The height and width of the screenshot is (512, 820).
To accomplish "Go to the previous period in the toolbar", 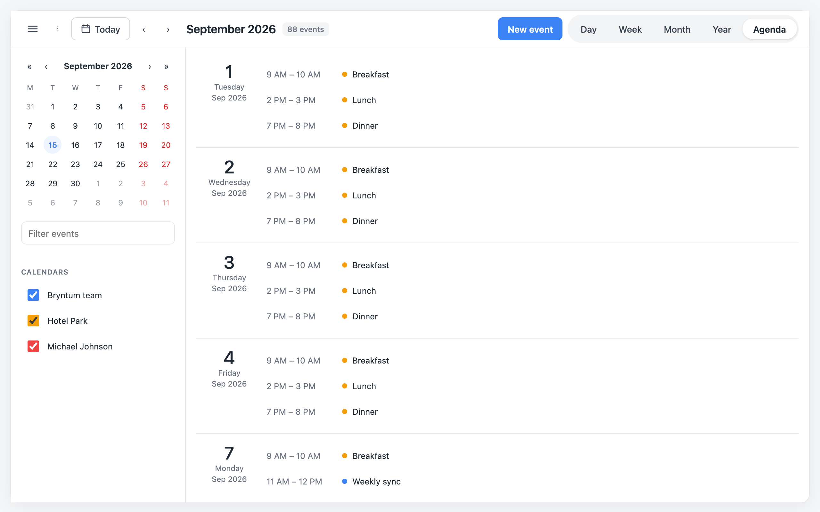I will coord(144,29).
